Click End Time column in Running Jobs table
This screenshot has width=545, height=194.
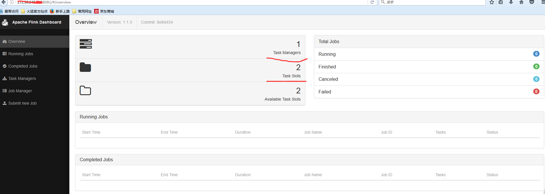point(169,132)
